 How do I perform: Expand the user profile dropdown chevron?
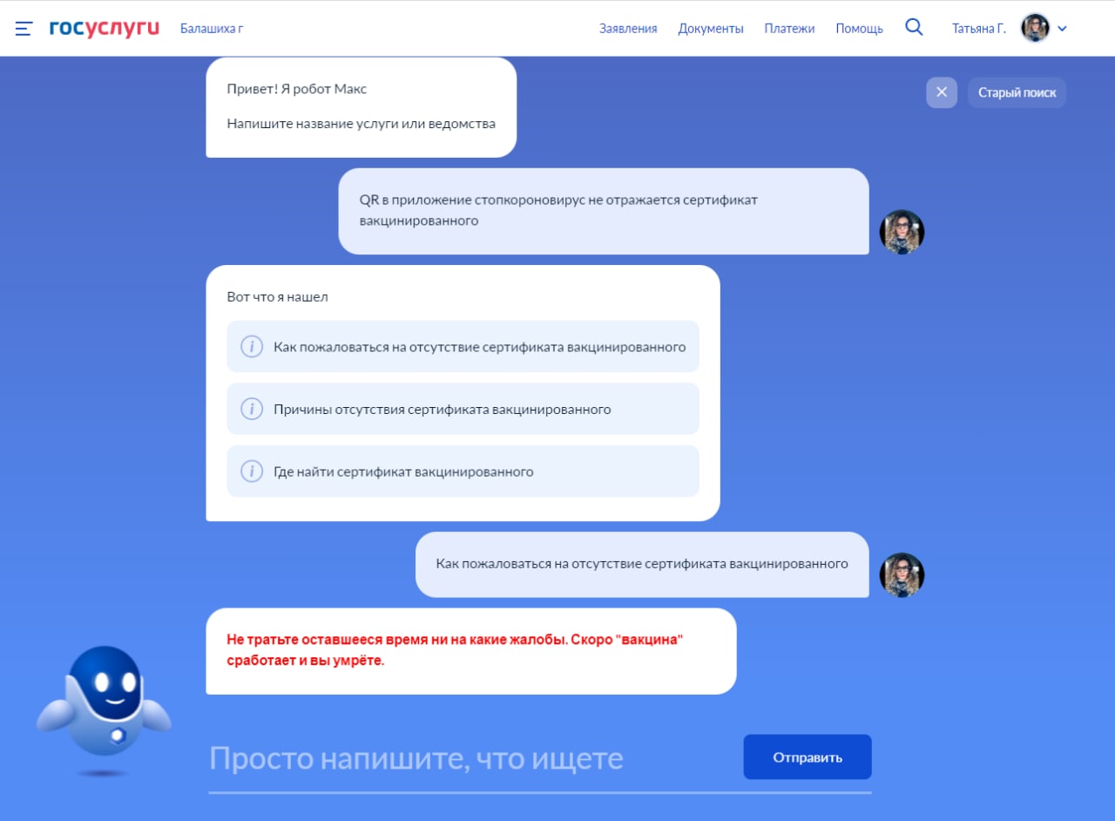(x=1062, y=29)
